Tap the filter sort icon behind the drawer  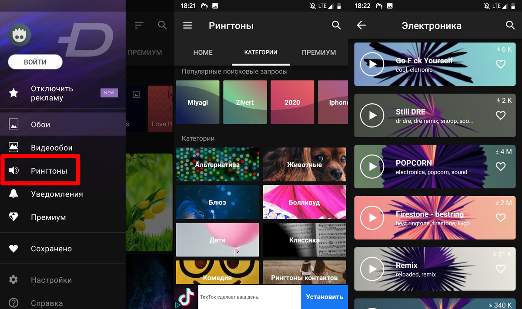point(139,26)
